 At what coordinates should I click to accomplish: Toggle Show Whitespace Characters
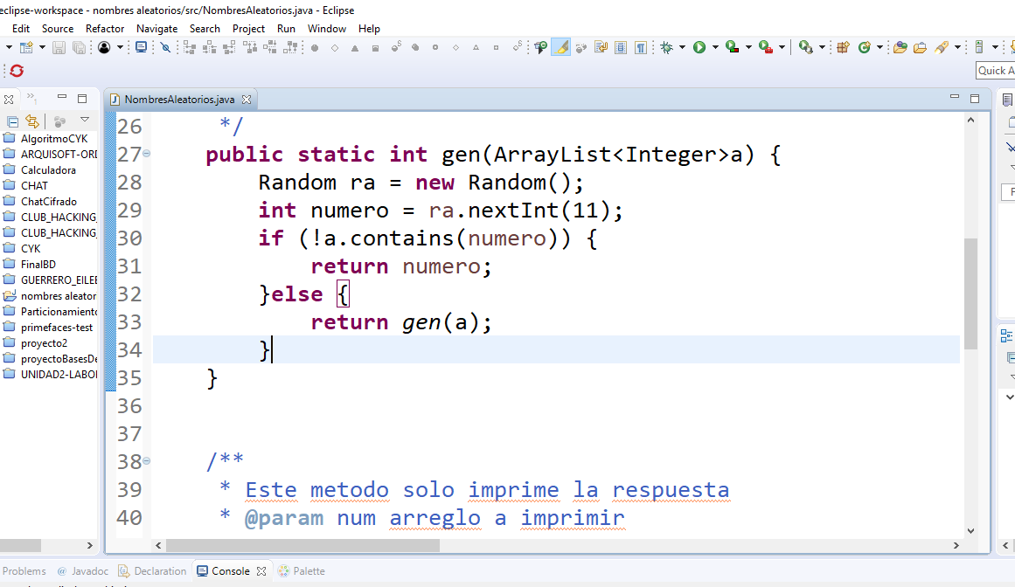point(640,46)
